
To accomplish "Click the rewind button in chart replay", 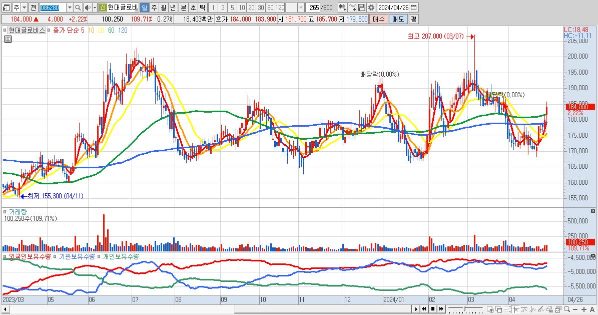I will pyautogui.click(x=424, y=309).
